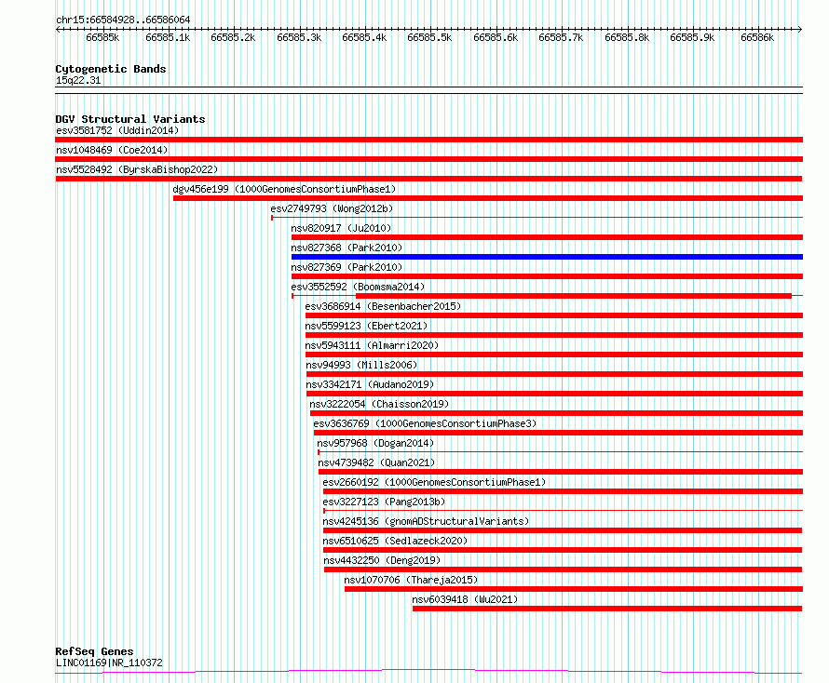Open nsv827369 (Park2010) variant label
This screenshot has width=829, height=683.
pyautogui.click(x=347, y=267)
